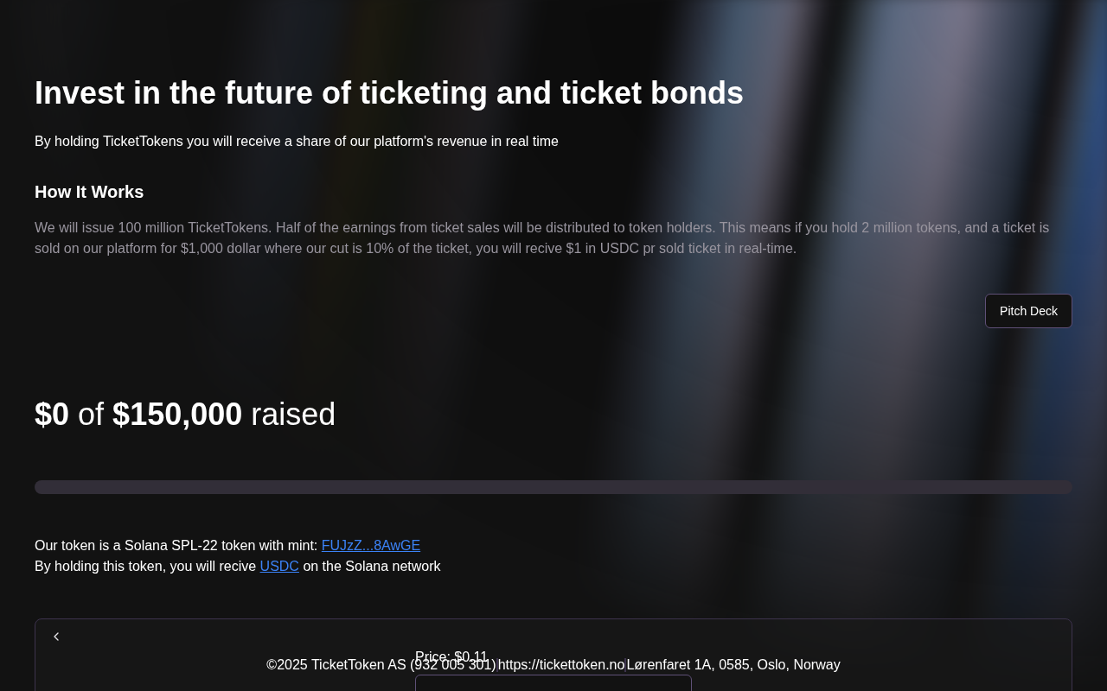Click the "By holding this token" text

145,567
